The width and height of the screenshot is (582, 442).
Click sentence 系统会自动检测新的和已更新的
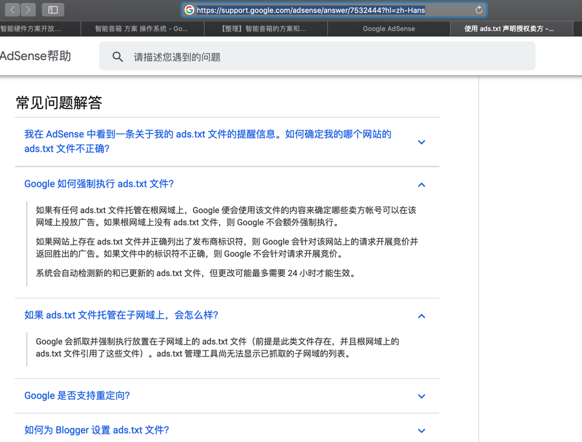tap(197, 273)
